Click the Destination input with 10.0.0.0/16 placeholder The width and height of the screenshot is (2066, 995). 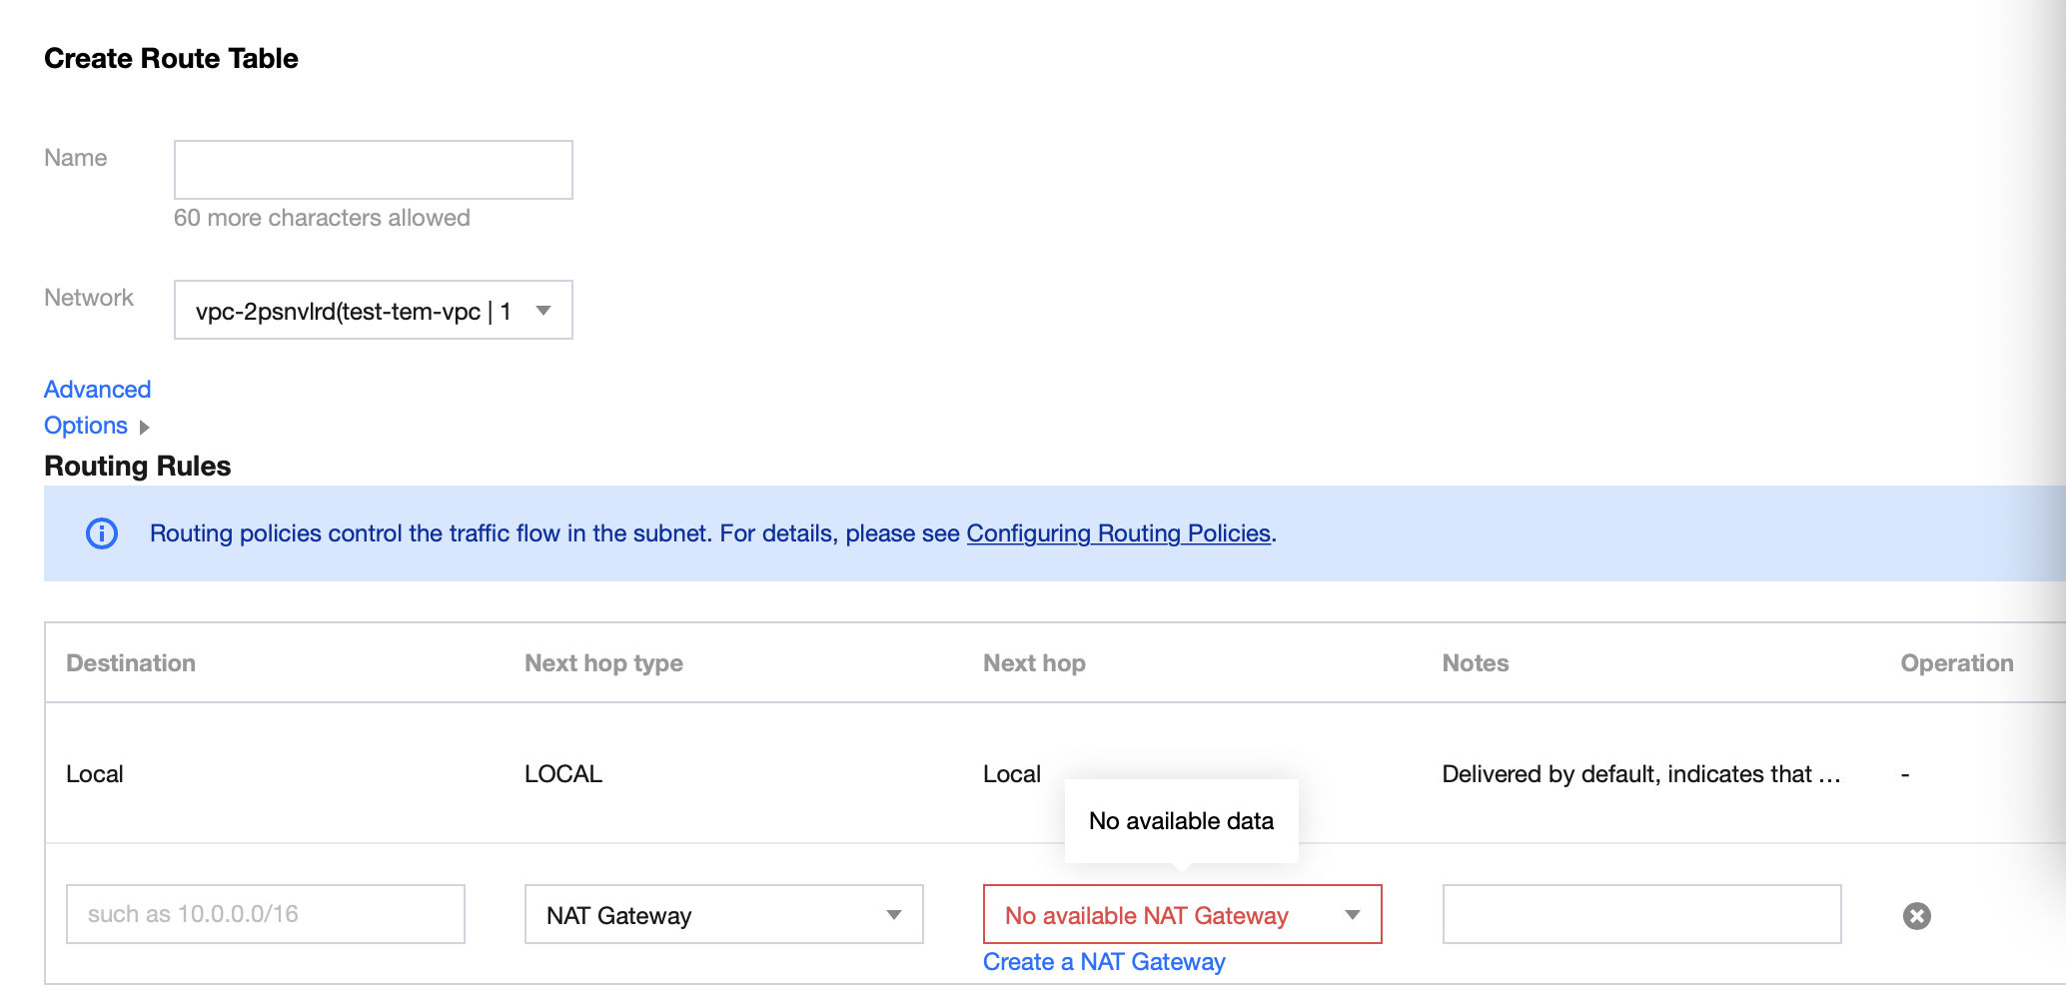tap(265, 914)
